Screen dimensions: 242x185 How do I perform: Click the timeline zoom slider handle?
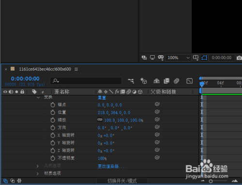tap(211, 181)
